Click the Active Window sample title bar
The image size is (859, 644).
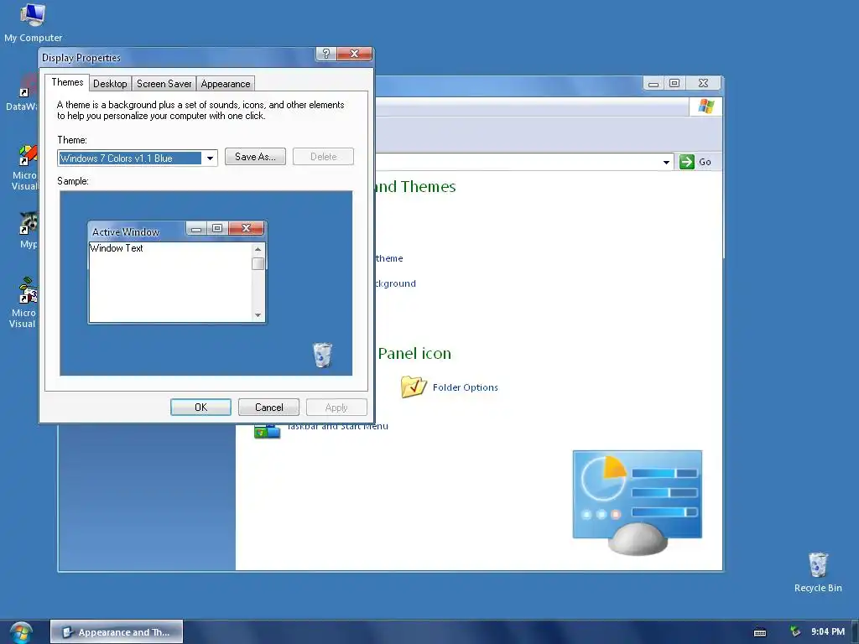click(x=137, y=231)
